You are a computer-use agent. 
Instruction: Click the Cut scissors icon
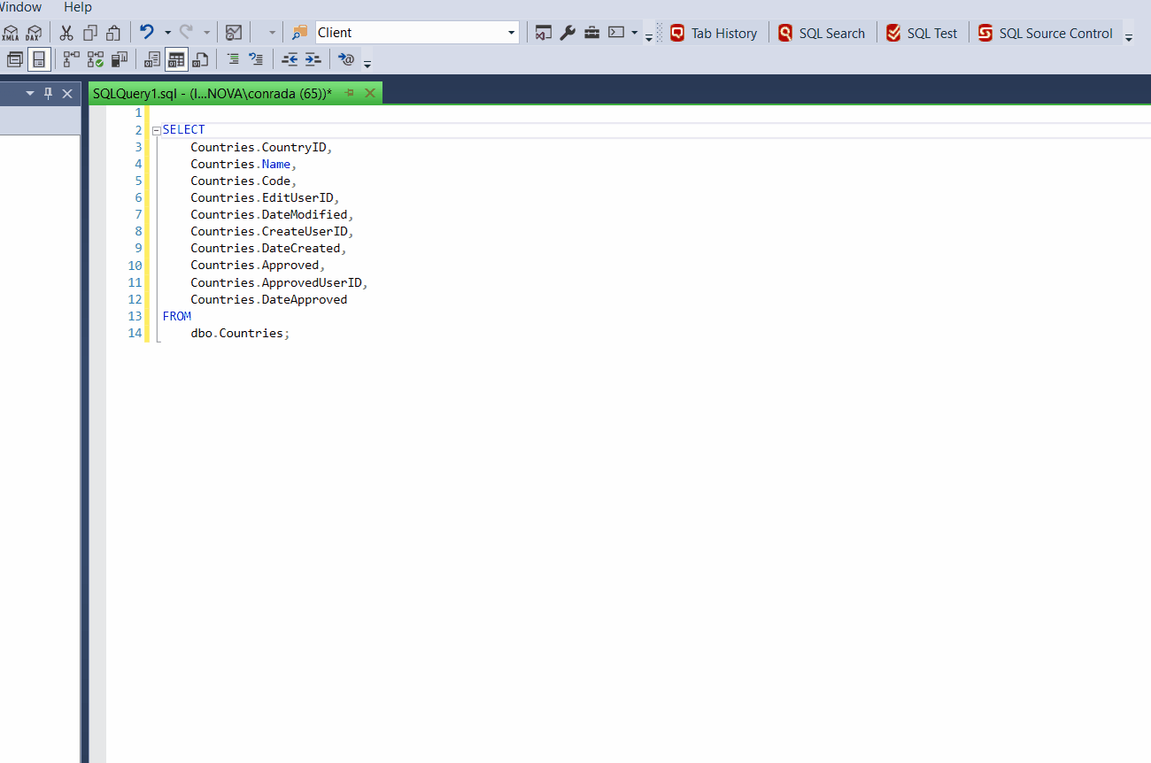click(x=66, y=33)
